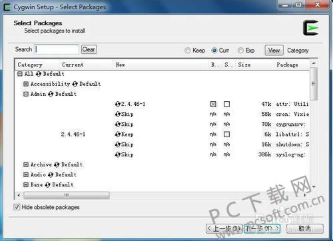The image size is (333, 241).
Task: Select the Exp radio button
Action: [240, 51]
